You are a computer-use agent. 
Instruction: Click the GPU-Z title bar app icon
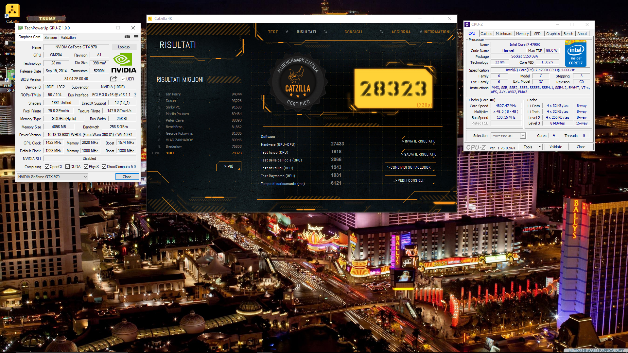(x=21, y=28)
